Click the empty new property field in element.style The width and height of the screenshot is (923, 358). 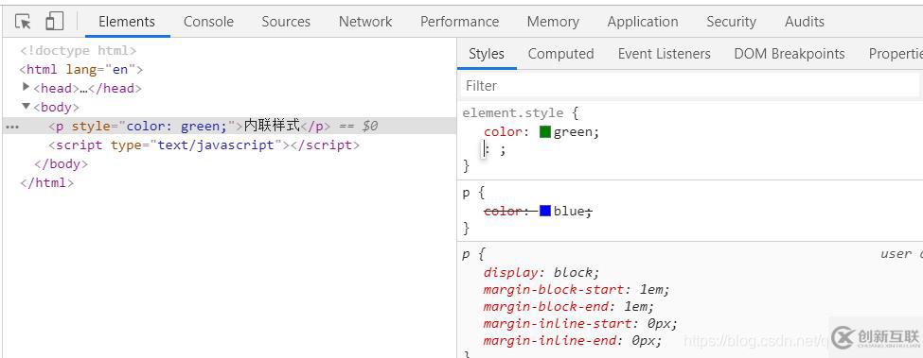tap(485, 149)
